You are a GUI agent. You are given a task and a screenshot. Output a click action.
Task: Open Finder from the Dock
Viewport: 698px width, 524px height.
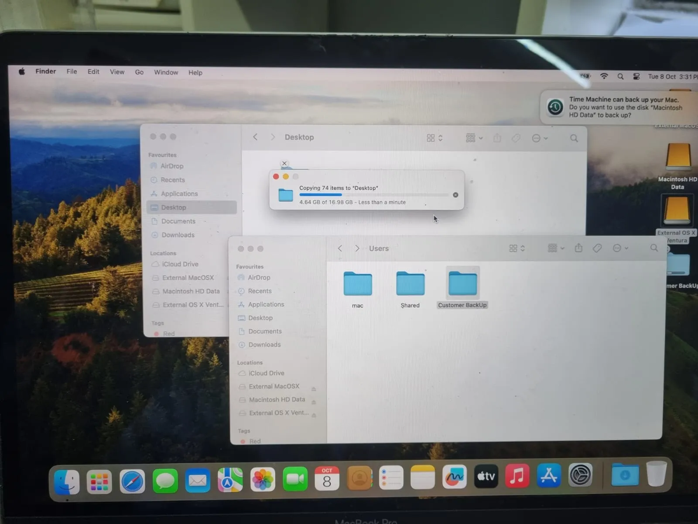67,482
